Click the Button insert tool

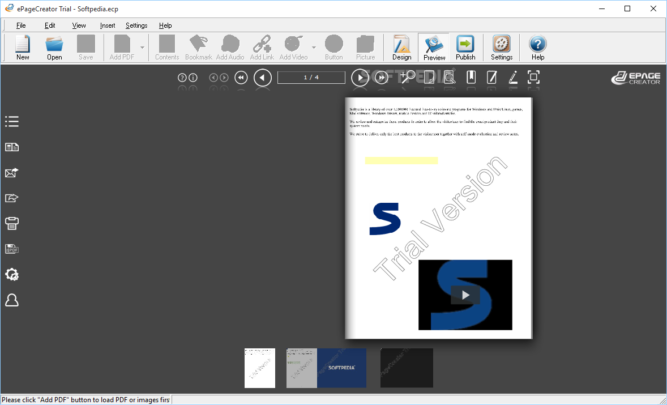tap(334, 48)
